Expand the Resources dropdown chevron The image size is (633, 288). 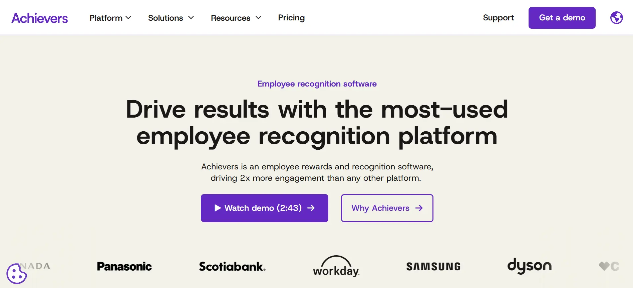point(258,17)
